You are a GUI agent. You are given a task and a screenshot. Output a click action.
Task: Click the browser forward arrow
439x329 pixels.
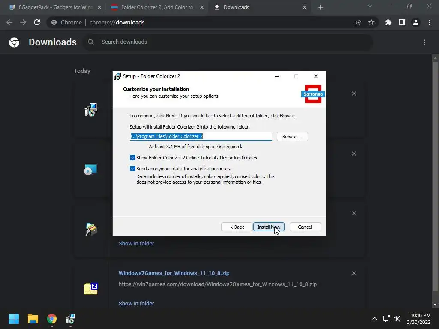(23, 22)
